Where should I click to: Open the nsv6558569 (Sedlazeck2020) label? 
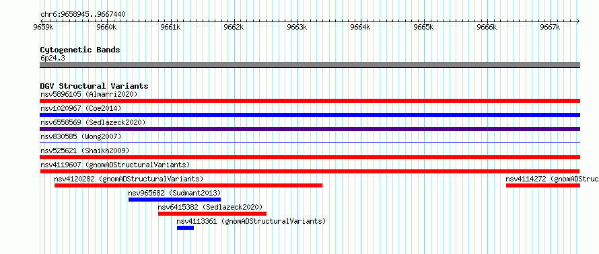pyautogui.click(x=93, y=122)
